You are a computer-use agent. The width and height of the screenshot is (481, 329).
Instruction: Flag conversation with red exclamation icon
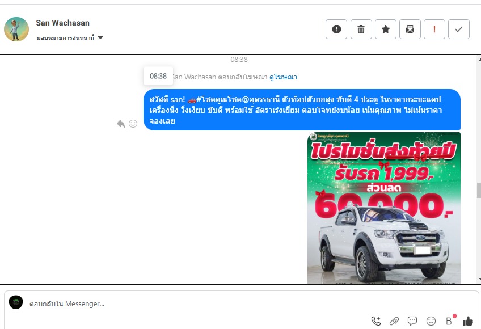(434, 29)
